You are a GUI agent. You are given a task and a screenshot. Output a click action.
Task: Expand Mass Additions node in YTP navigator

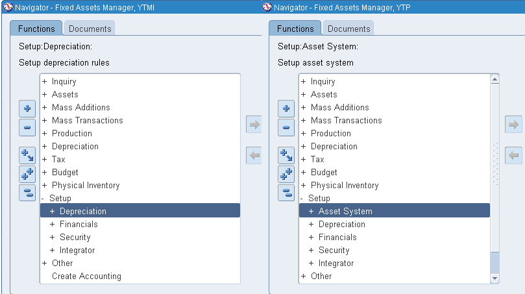tap(303, 108)
